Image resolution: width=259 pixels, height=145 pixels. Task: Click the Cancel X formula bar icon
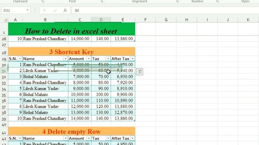pos(44,10)
